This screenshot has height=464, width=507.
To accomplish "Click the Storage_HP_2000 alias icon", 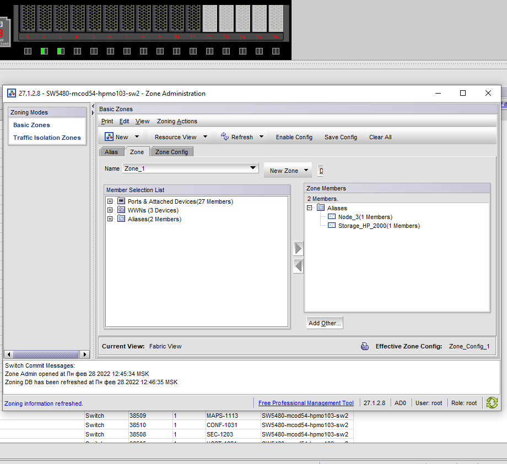I will 332,225.
